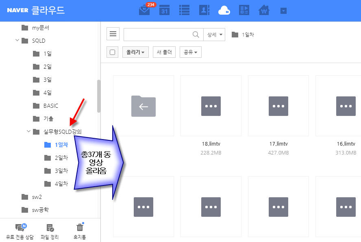Tick the select-all checkbox
This screenshot has width=361, height=242.
(112, 52)
